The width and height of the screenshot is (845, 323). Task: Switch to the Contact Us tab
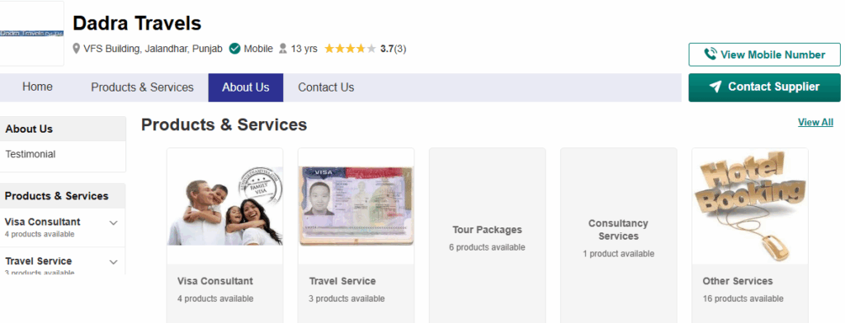pos(326,87)
